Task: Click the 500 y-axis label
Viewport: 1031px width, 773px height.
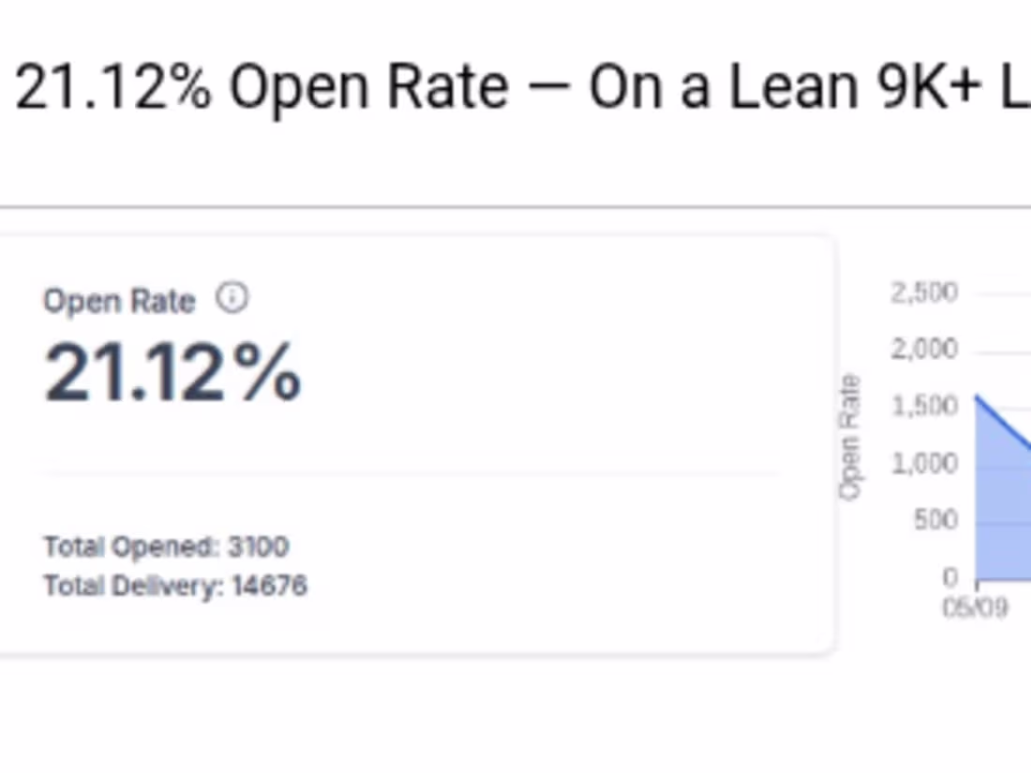Action: tap(935, 520)
